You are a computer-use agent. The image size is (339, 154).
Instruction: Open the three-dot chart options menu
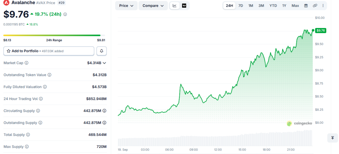[323, 6]
